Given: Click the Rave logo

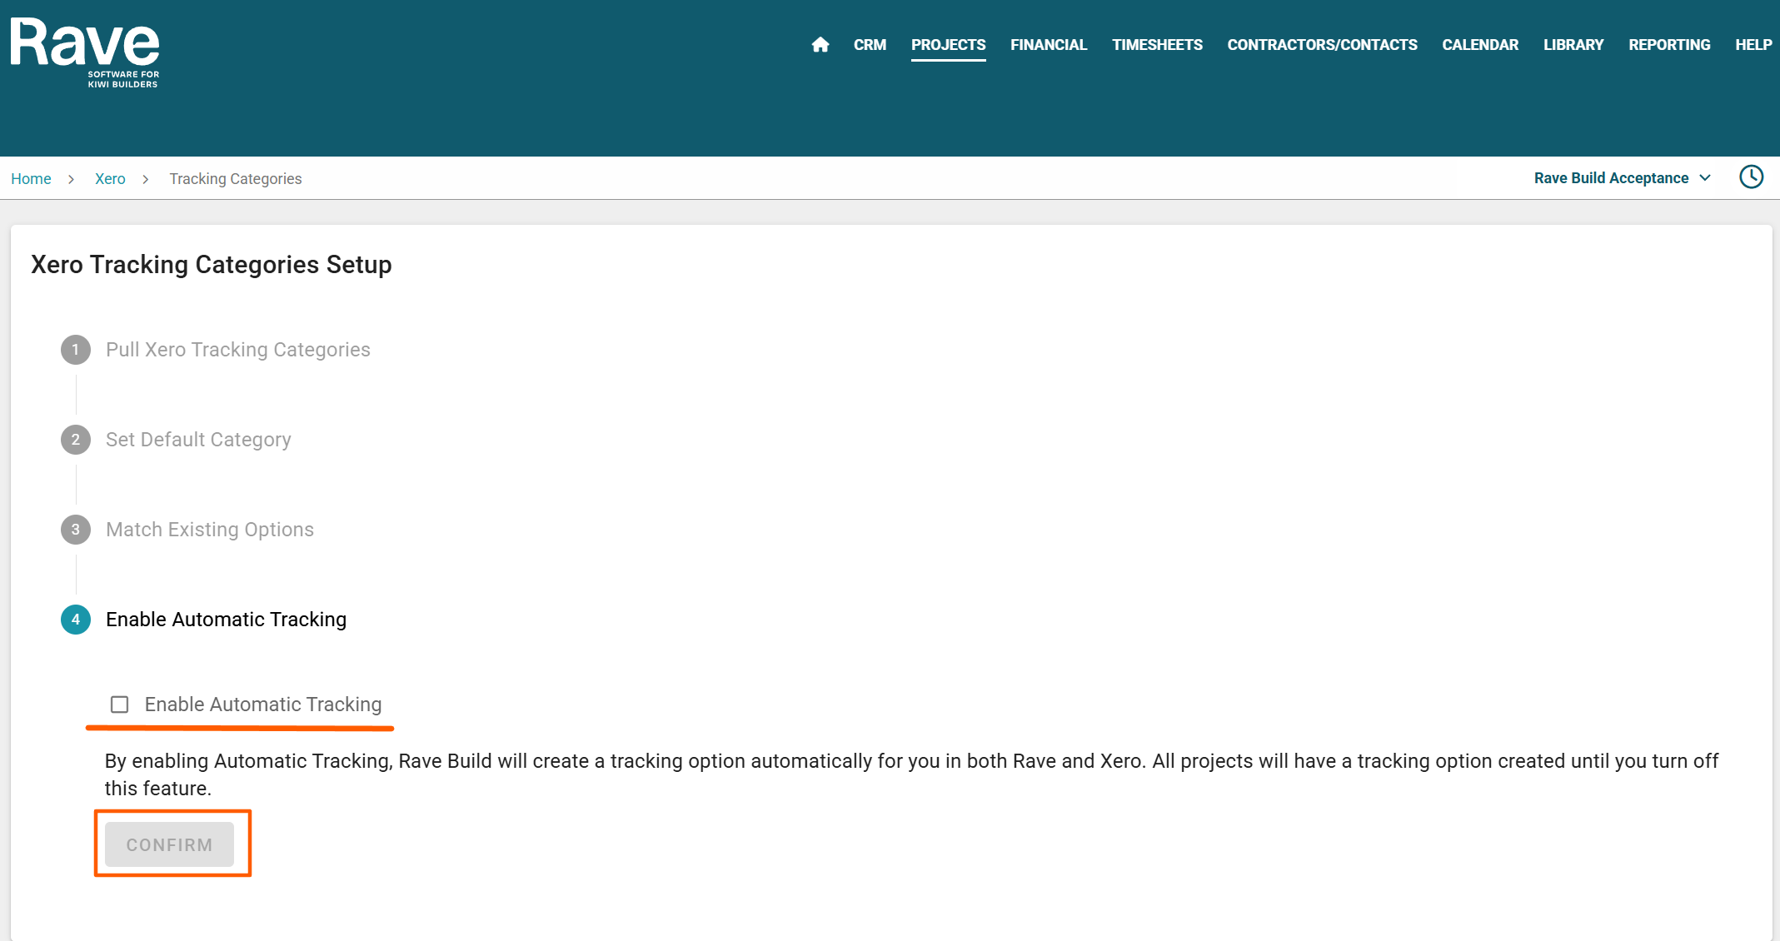Looking at the screenshot, I should coord(85,52).
